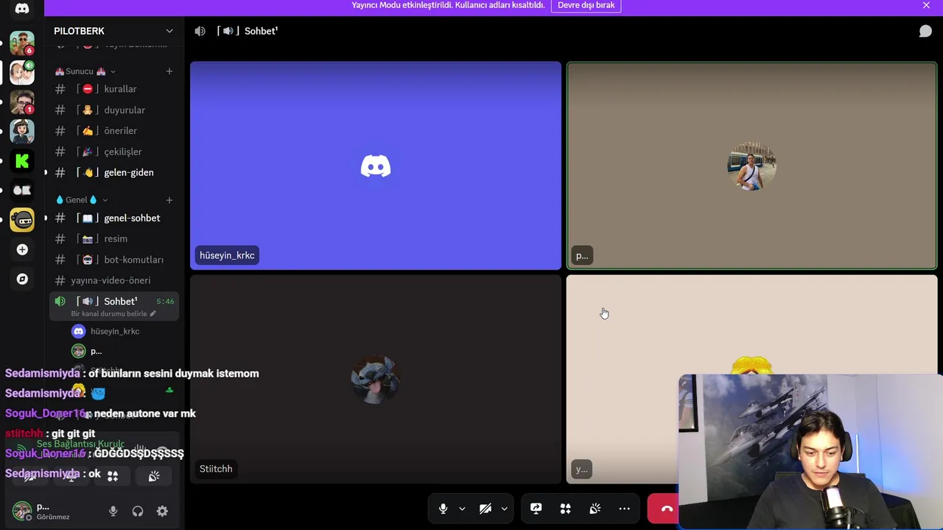943x530 pixels.
Task: Open the yellow ninja-face server icon
Action: pos(22,220)
